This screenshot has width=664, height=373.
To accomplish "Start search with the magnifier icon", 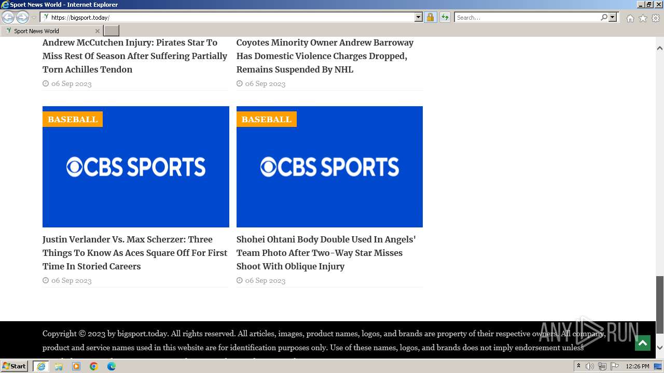I will pyautogui.click(x=604, y=17).
